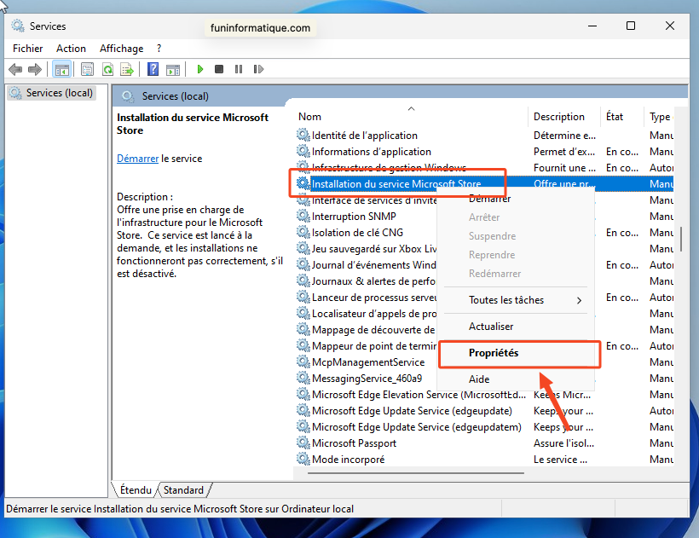
Task: Select Actualiser in the context menu
Action: pyautogui.click(x=491, y=327)
